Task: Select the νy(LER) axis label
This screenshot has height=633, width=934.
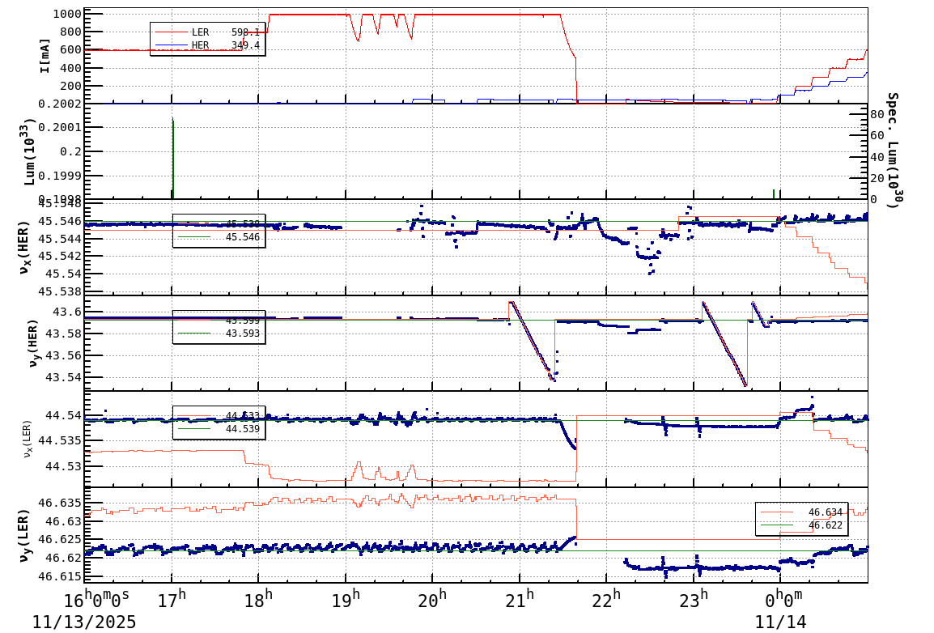Action: (x=24, y=535)
